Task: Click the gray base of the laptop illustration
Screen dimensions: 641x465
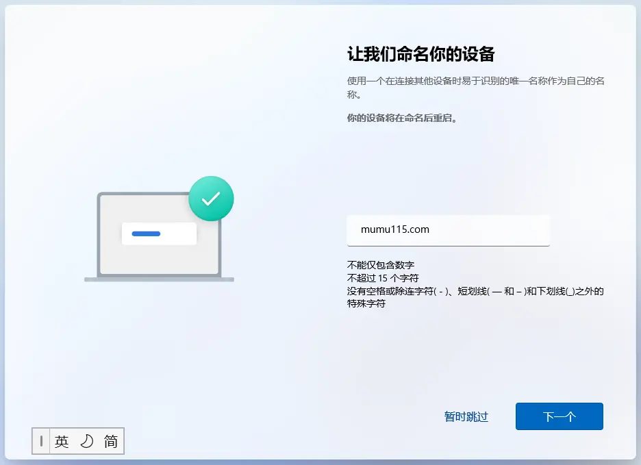Action: (159, 279)
